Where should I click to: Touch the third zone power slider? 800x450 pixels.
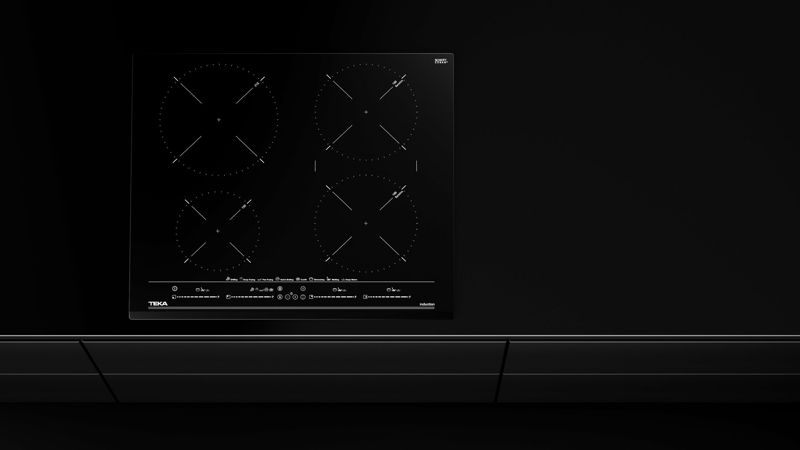pyautogui.click(x=334, y=297)
